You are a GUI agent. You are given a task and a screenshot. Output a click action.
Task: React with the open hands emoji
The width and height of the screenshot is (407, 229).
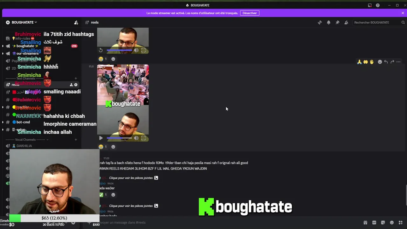point(365,62)
